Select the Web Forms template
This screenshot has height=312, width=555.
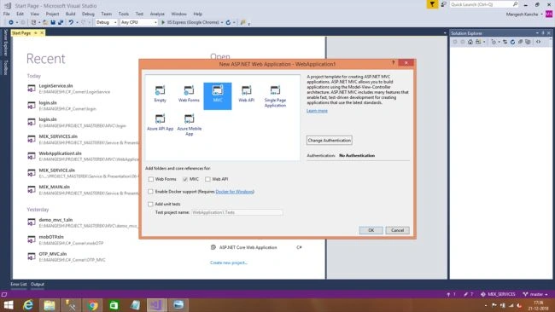coord(189,94)
